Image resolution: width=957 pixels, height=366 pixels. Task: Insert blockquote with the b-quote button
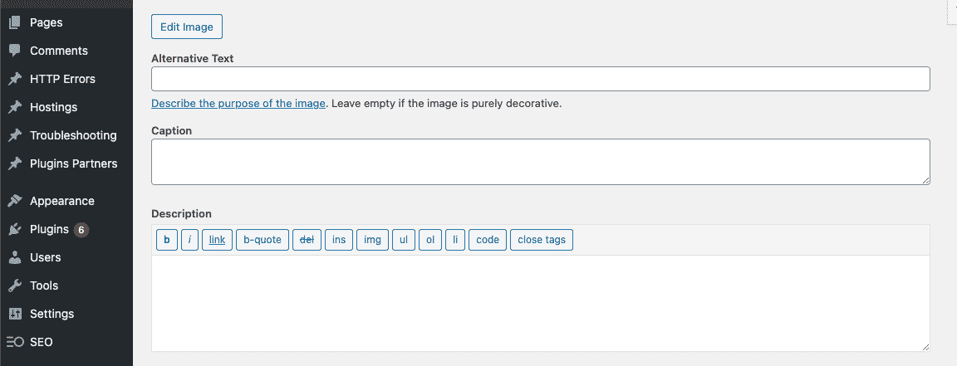pos(263,240)
